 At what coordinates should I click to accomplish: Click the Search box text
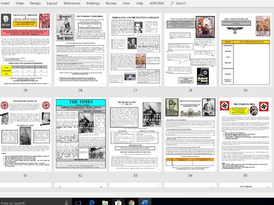point(181,3)
